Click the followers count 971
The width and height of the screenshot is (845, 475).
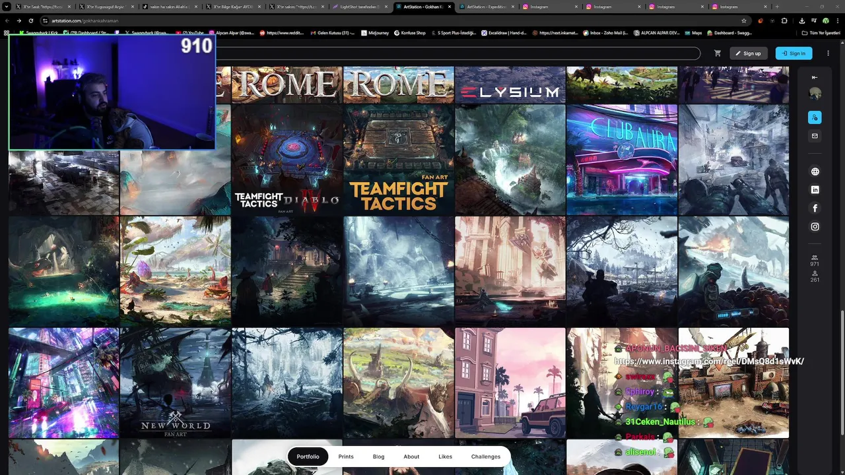coord(815,261)
